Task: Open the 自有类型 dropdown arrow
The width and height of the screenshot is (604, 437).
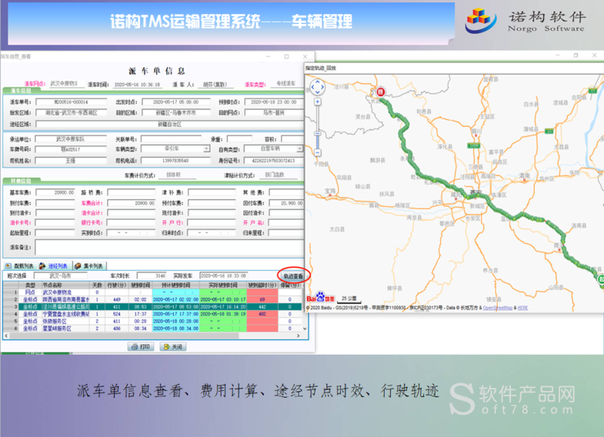Action: [x=299, y=149]
